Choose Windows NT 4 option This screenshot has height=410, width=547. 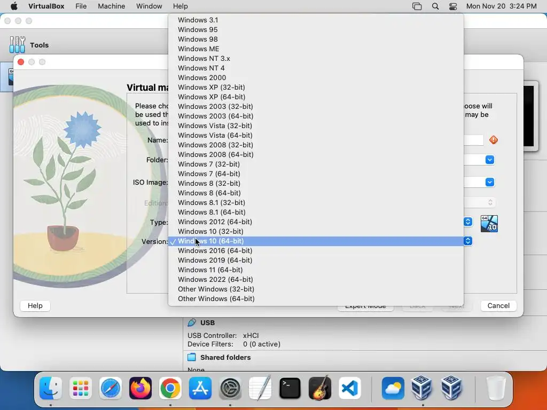point(316,68)
